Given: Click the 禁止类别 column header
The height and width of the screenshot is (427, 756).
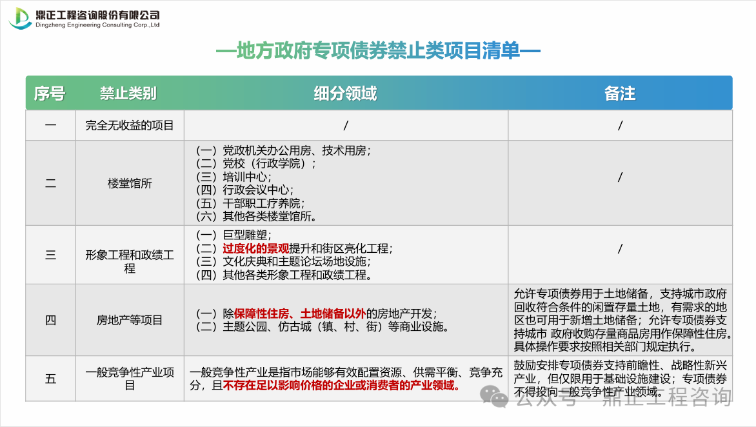Looking at the screenshot, I should [x=128, y=94].
